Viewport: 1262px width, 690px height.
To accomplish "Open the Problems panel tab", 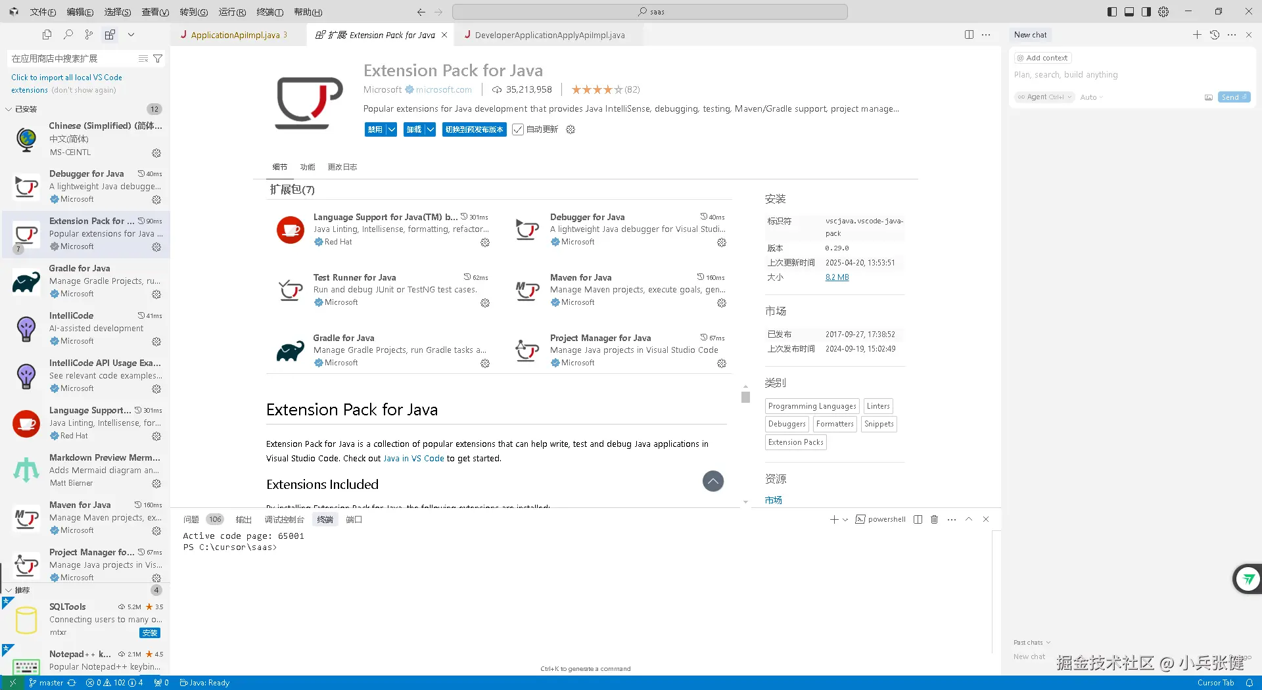I will click(191, 520).
